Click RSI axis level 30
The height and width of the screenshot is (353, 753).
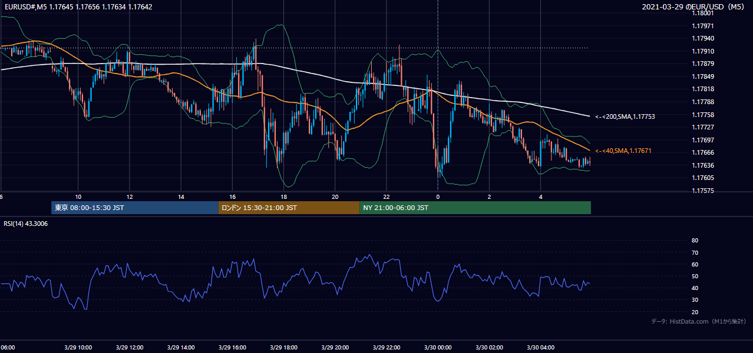[695, 300]
